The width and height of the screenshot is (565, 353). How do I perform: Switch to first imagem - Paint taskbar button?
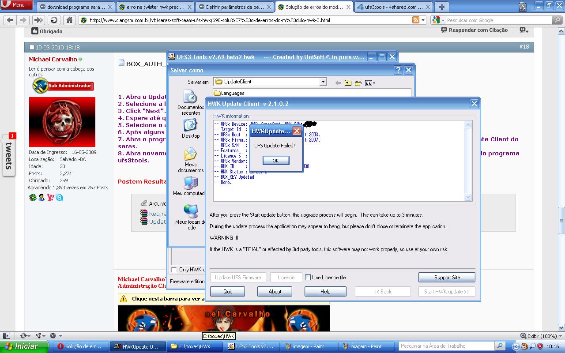point(309,346)
